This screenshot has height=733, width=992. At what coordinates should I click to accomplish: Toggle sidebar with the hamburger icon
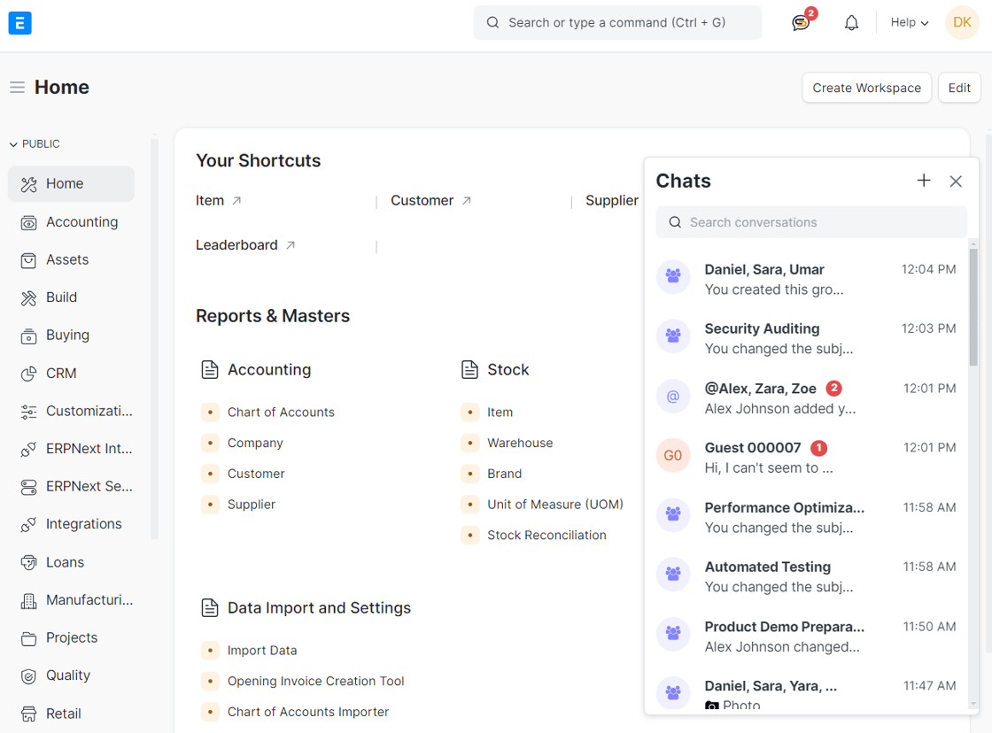(17, 88)
